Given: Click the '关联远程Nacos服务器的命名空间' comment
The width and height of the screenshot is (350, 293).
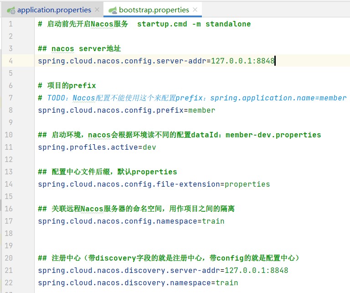Looking at the screenshot, I should pos(136,209).
